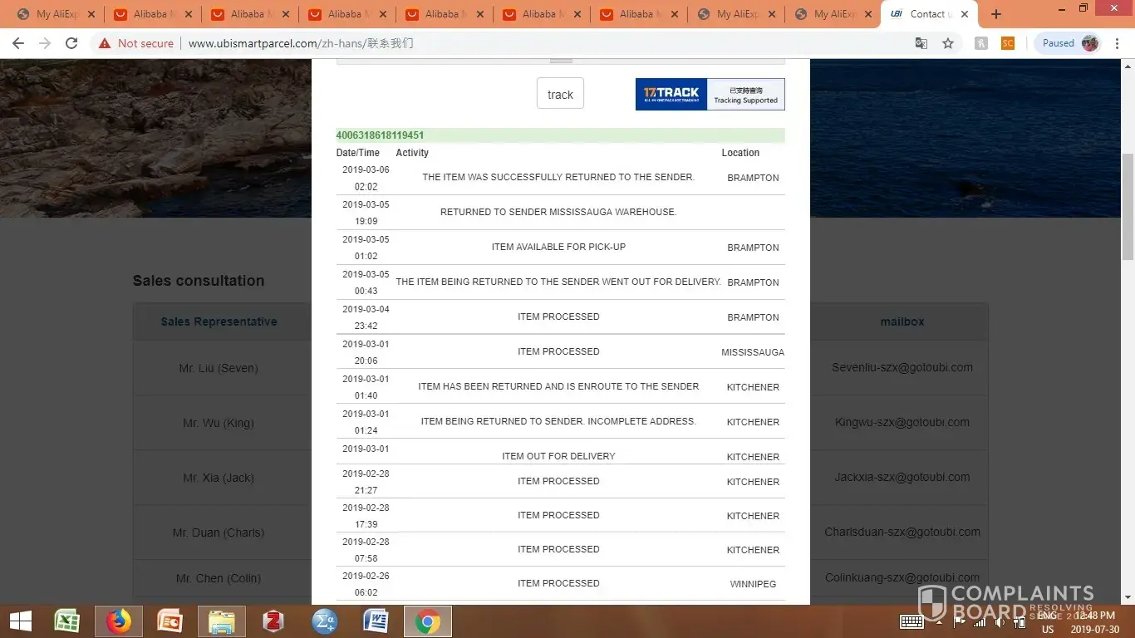Click the Windows Start button
The image size is (1135, 638).
pos(21,621)
